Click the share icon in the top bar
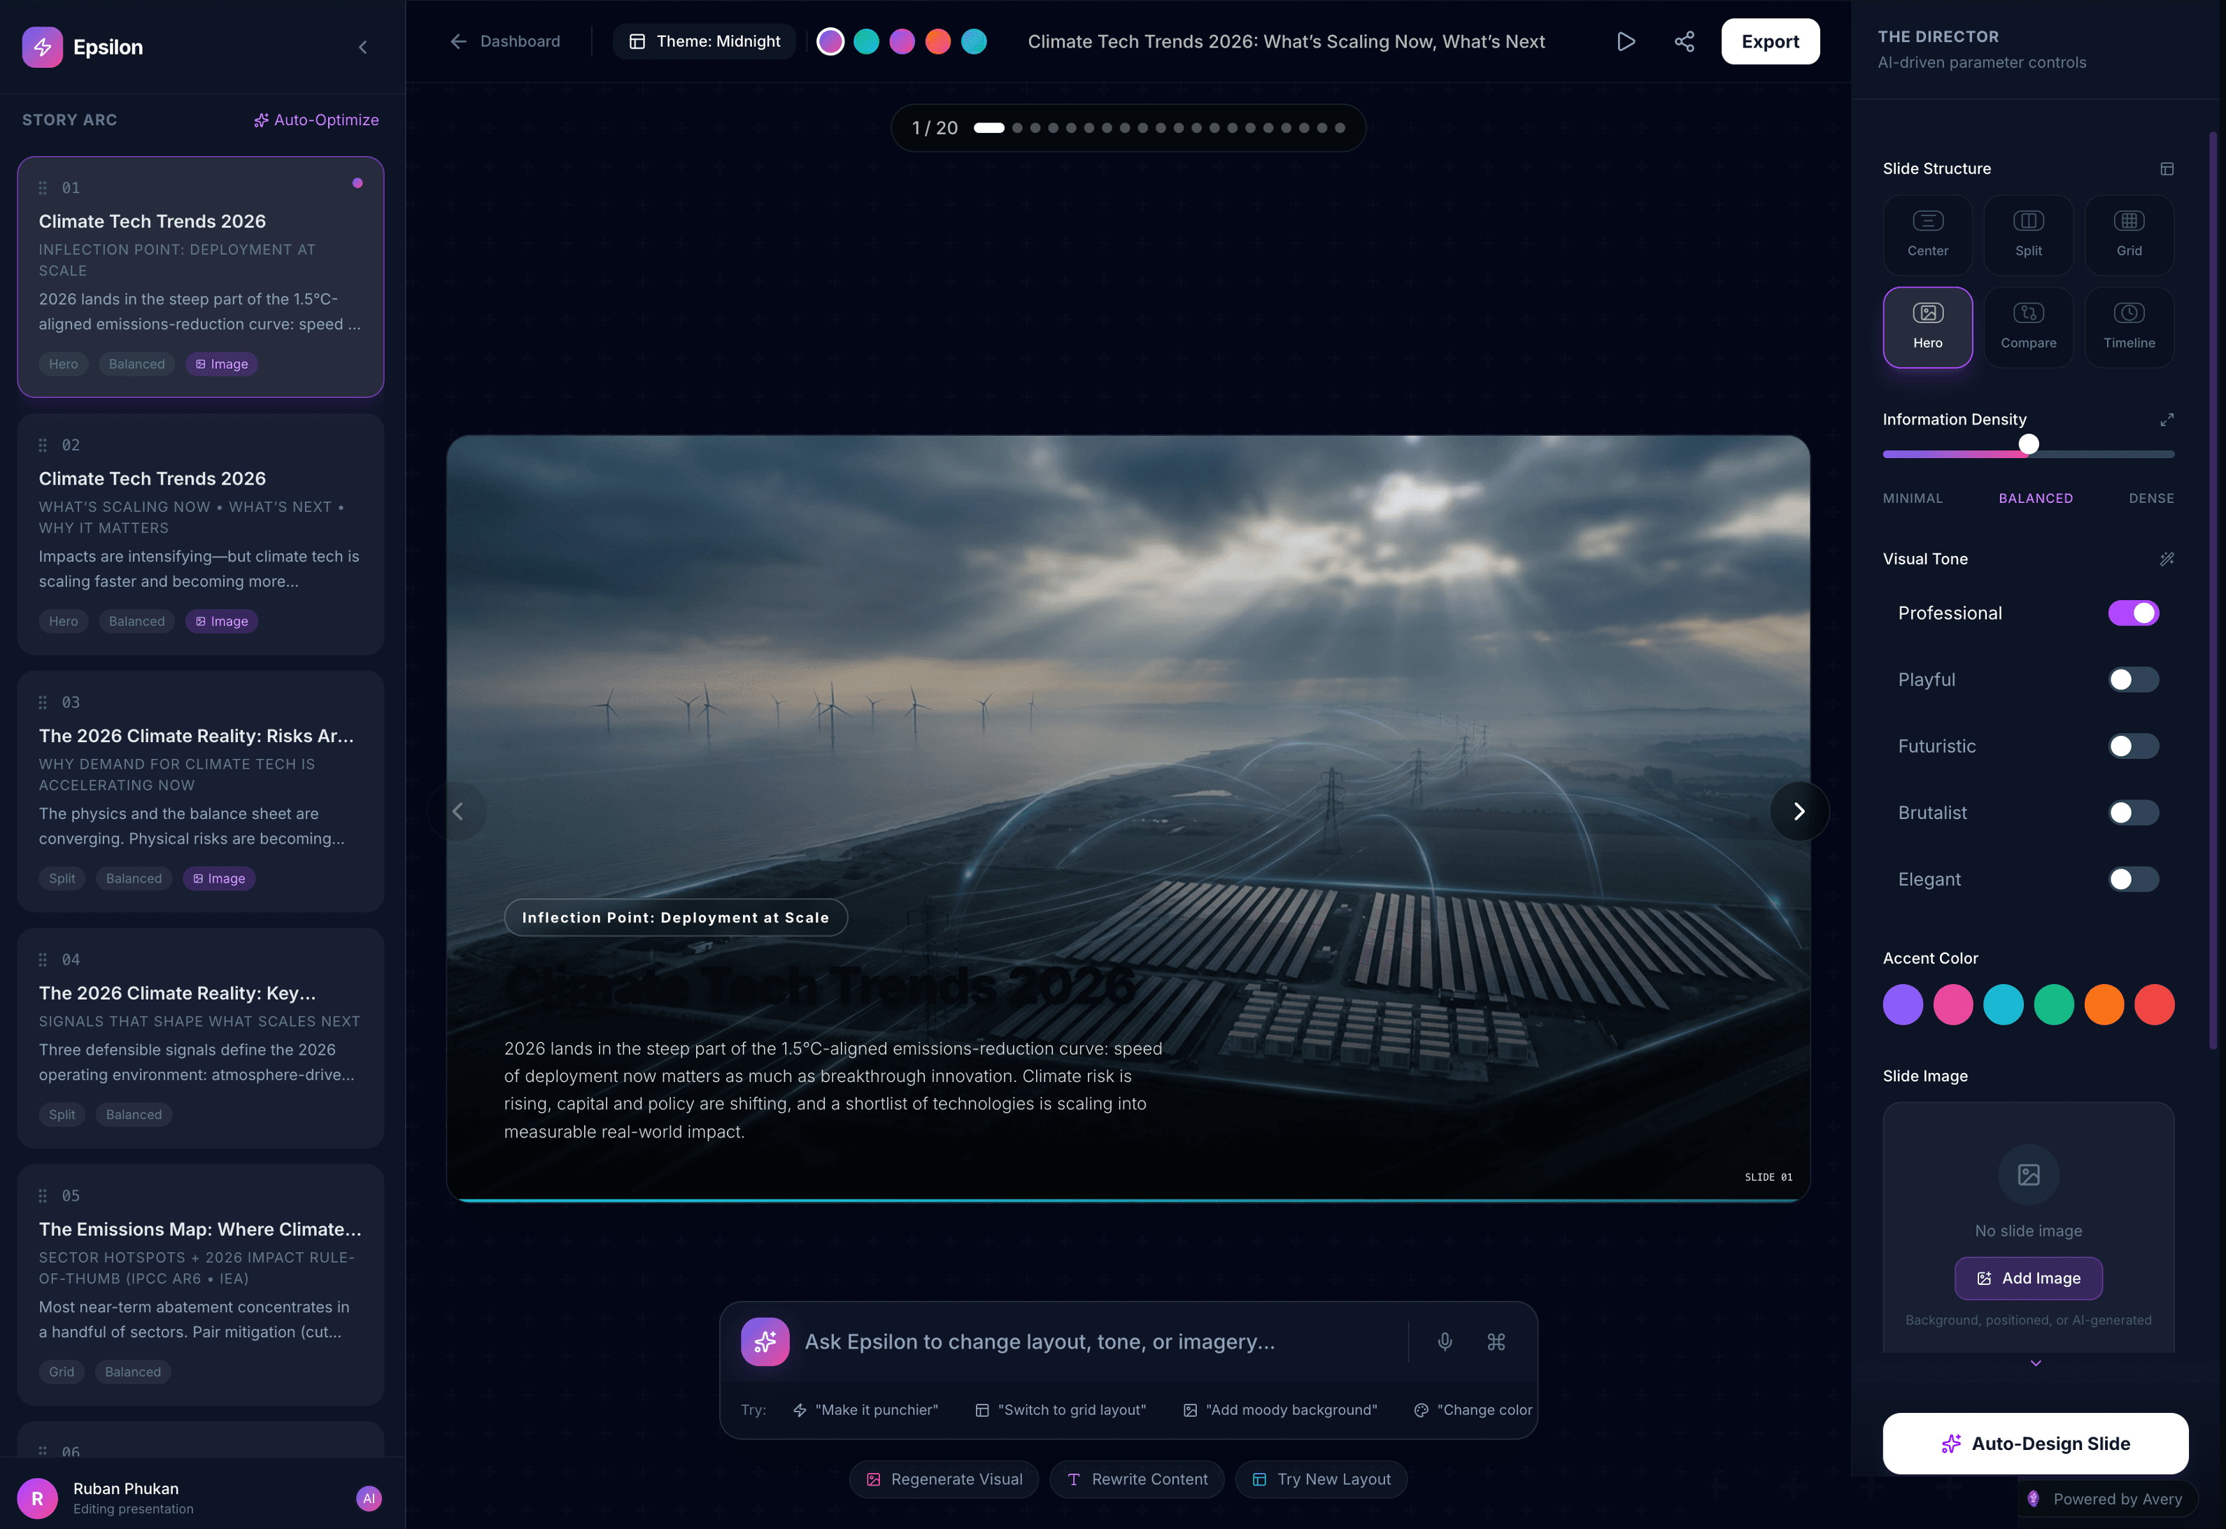This screenshot has width=2226, height=1529. coord(1684,41)
